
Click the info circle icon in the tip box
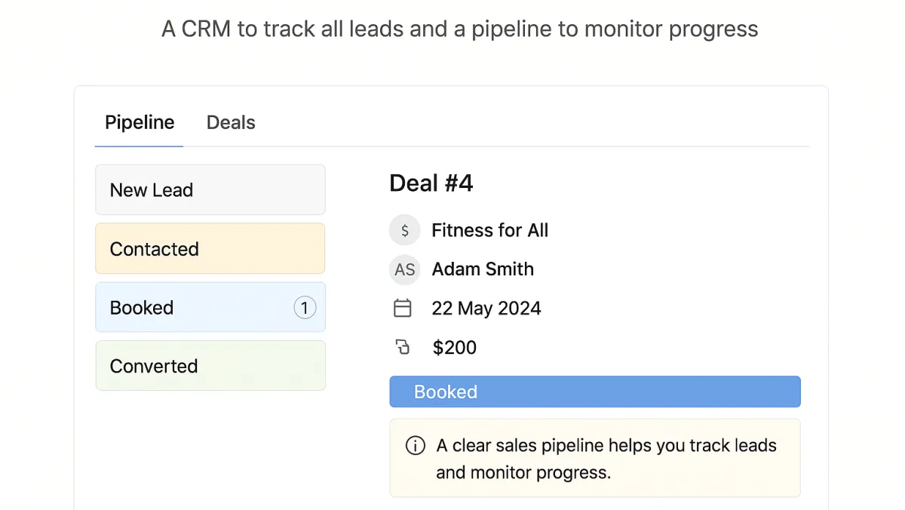point(416,445)
